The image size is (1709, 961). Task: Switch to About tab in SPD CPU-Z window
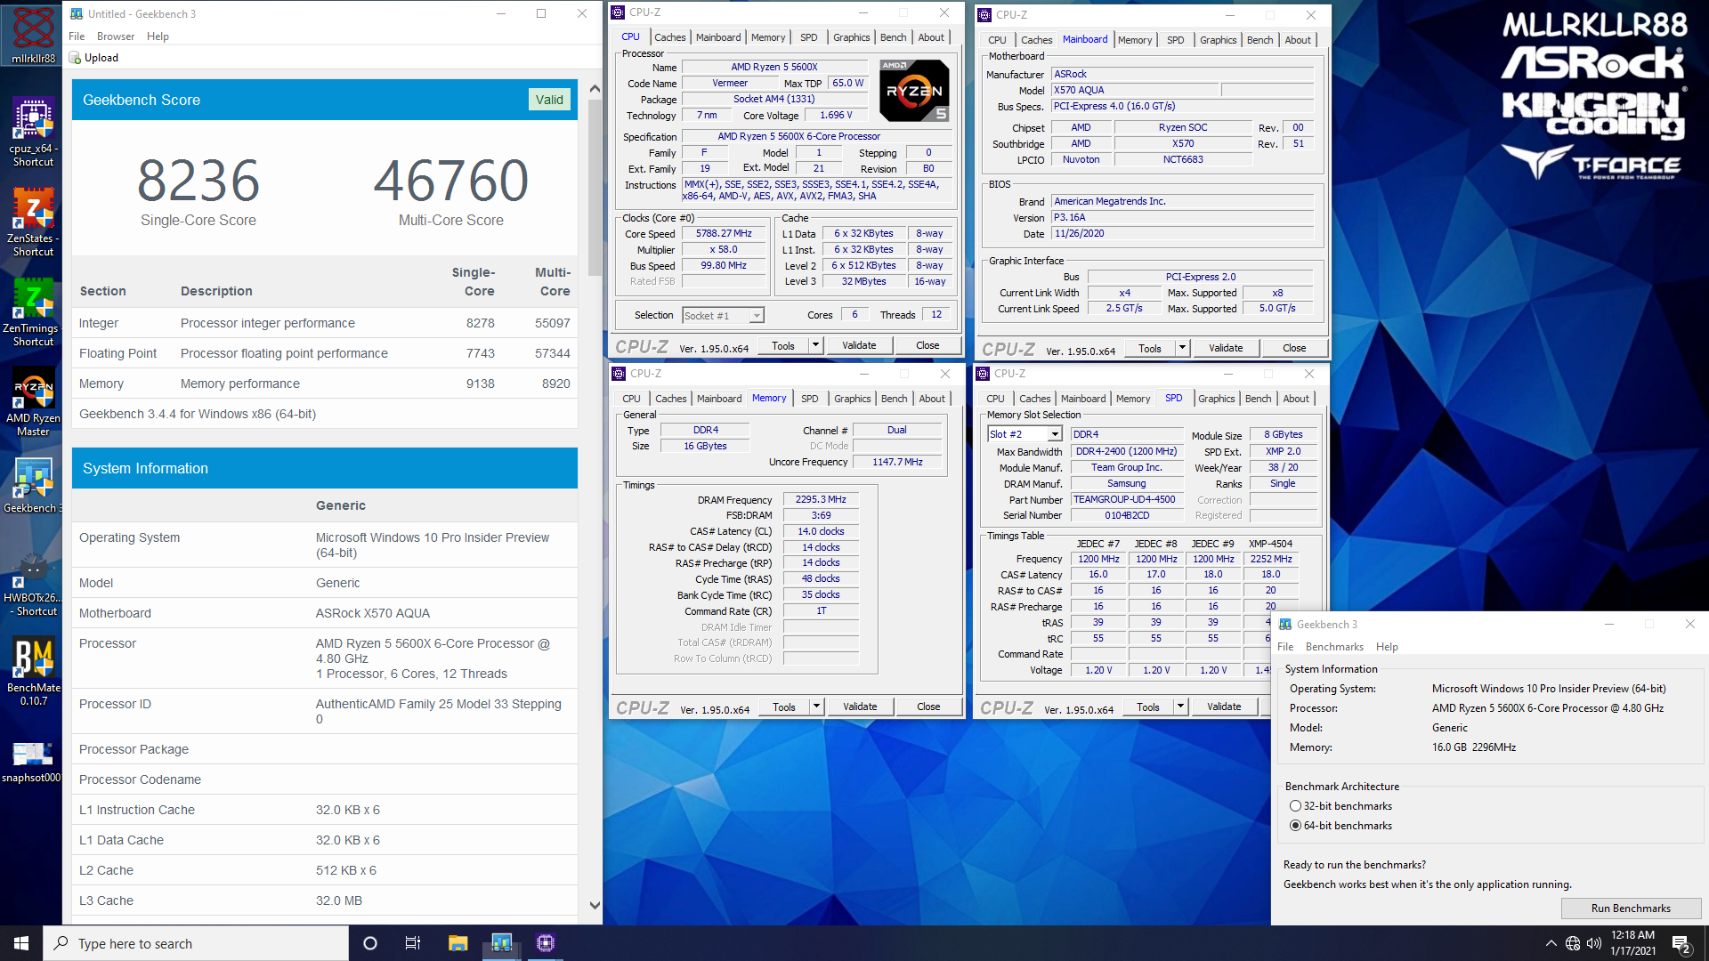[1296, 399]
